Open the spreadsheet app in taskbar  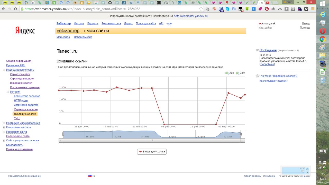pyautogui.click(x=322, y=72)
